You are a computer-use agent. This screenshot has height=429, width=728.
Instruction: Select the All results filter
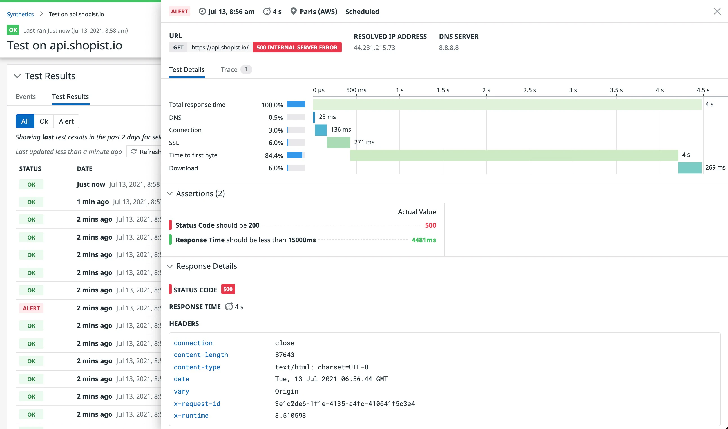(24, 121)
